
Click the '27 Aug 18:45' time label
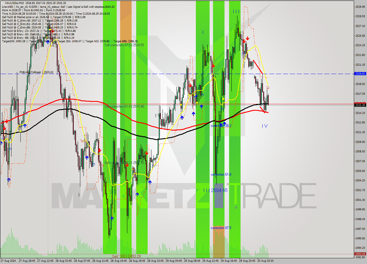coord(27,261)
